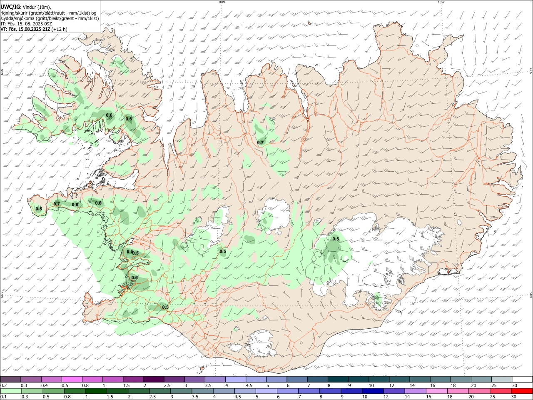Click the '20W' longitude label at top
This screenshot has width=533, height=400.
point(222,2)
